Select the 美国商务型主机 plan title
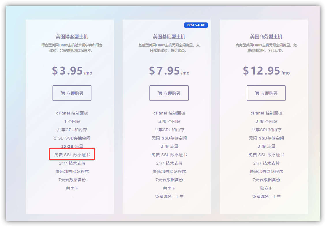The image size is (326, 227). point(266,37)
